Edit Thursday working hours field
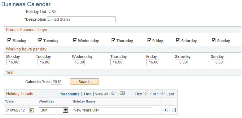 pos(117,62)
